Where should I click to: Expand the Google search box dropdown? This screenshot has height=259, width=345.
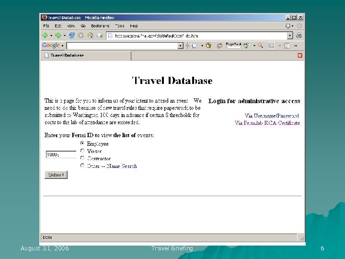pos(181,46)
